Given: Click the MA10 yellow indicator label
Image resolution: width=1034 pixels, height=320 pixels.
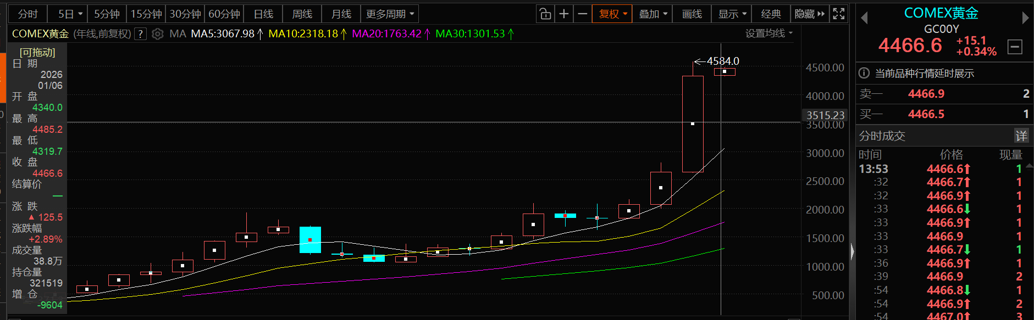Looking at the screenshot, I should 303,34.
